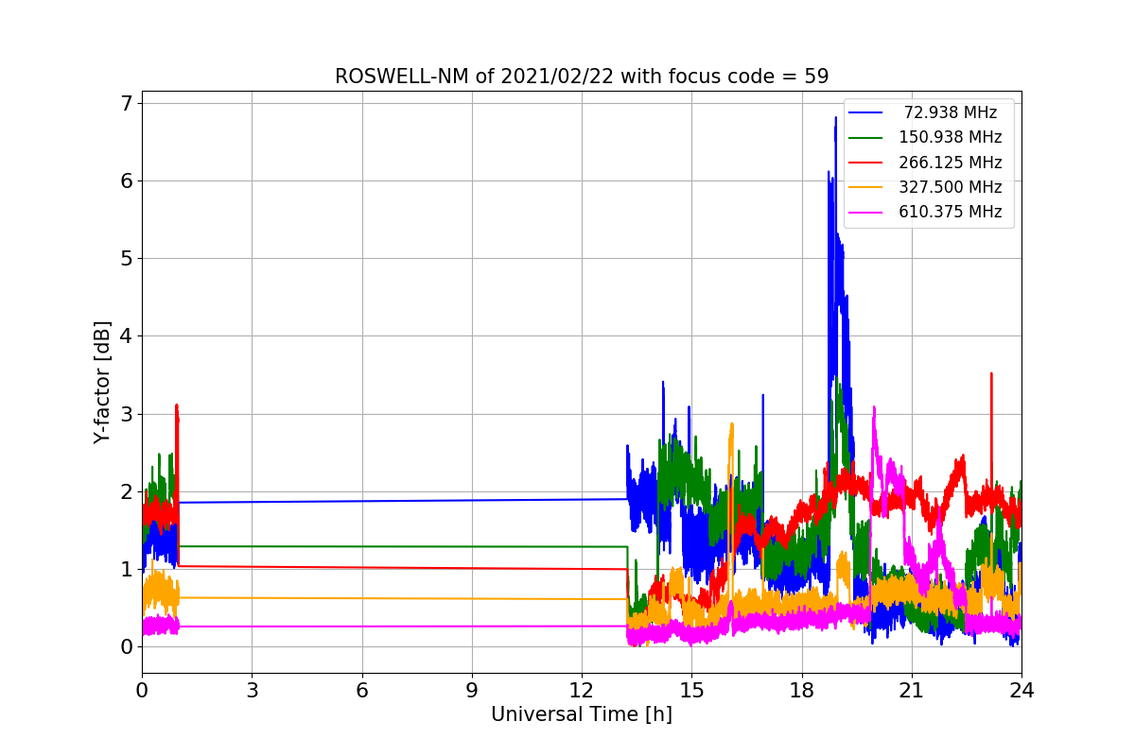Click the x-axis tick label 9
The image size is (1135, 756).
[472, 691]
